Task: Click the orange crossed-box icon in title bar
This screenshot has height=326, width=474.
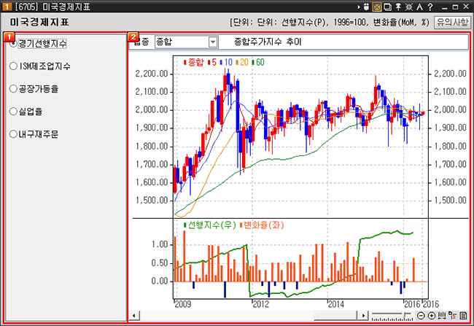Action: tap(376, 7)
